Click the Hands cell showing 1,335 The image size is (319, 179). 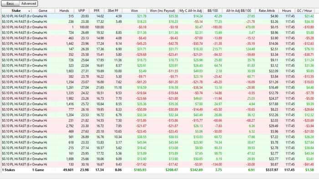(x=70, y=93)
